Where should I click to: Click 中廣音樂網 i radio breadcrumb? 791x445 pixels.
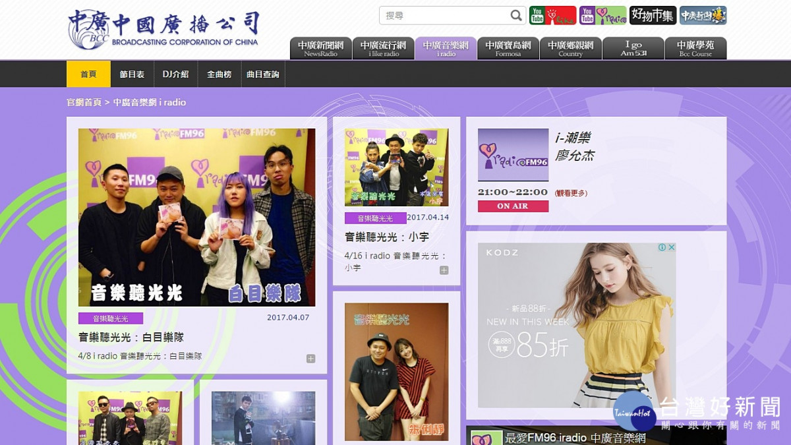tap(150, 102)
